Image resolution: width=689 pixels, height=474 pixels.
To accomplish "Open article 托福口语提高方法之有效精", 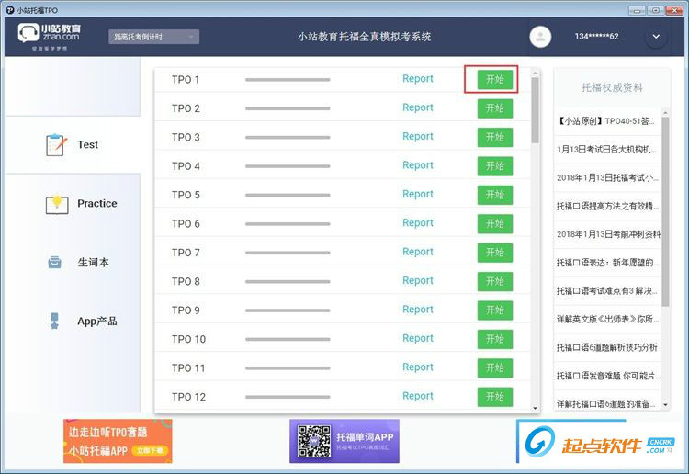I will click(607, 206).
